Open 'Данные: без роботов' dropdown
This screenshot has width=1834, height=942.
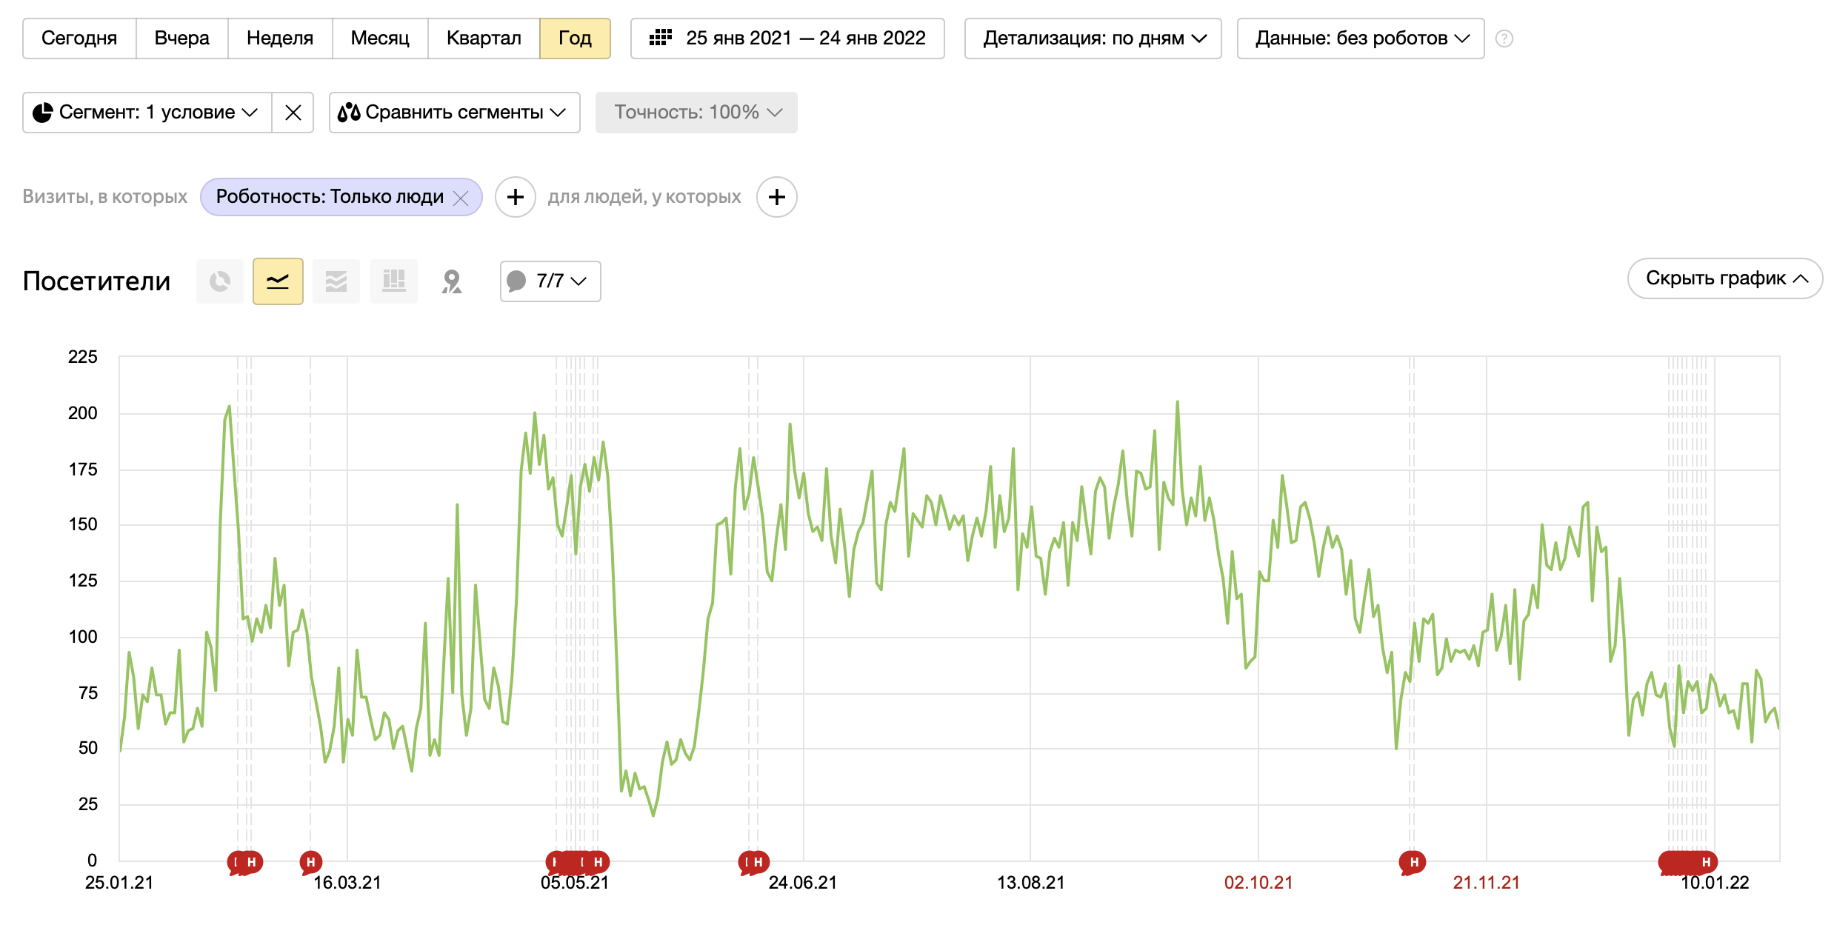pyautogui.click(x=1361, y=39)
